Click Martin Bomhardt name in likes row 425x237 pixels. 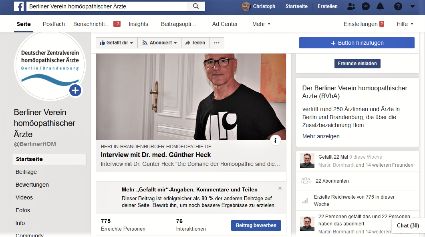click(336, 165)
